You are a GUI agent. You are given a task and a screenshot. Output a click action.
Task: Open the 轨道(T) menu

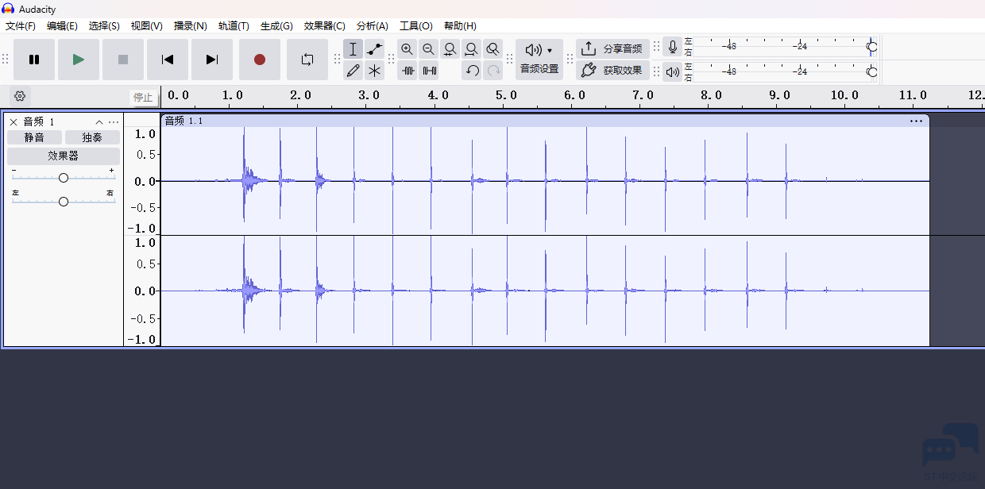[234, 26]
